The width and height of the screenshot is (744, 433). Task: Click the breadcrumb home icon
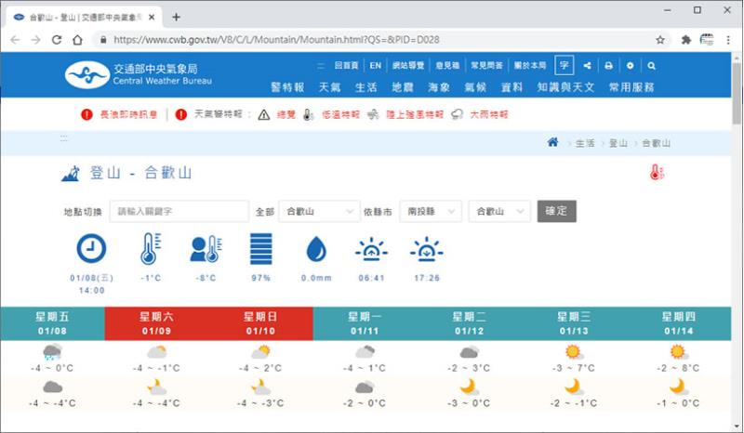tap(552, 142)
